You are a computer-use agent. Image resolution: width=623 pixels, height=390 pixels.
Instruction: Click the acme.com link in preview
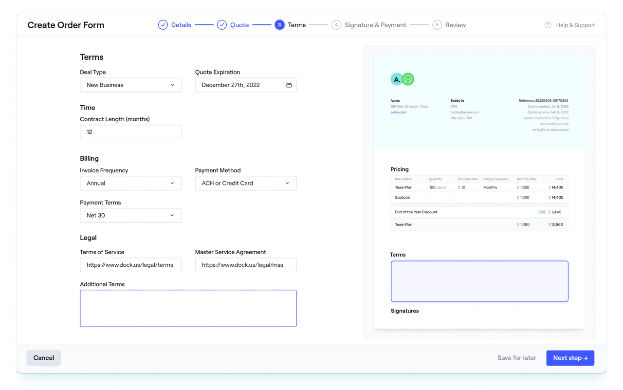point(398,112)
